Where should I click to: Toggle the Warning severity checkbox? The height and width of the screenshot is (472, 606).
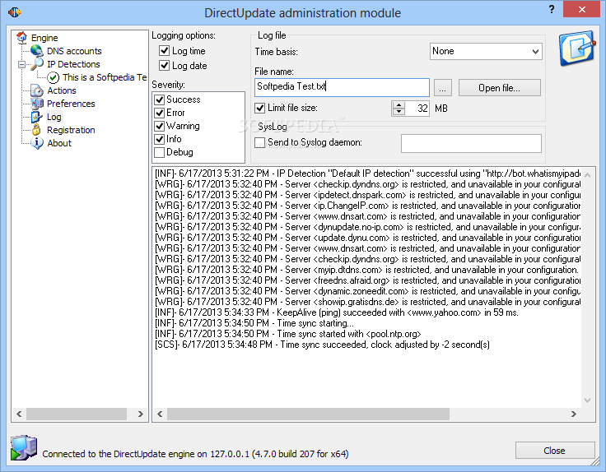[x=159, y=126]
